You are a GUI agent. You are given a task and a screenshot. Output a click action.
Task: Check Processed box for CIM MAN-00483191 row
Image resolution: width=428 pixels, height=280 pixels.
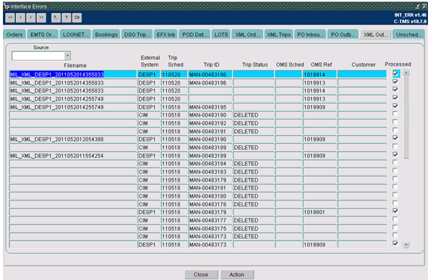[395, 130]
